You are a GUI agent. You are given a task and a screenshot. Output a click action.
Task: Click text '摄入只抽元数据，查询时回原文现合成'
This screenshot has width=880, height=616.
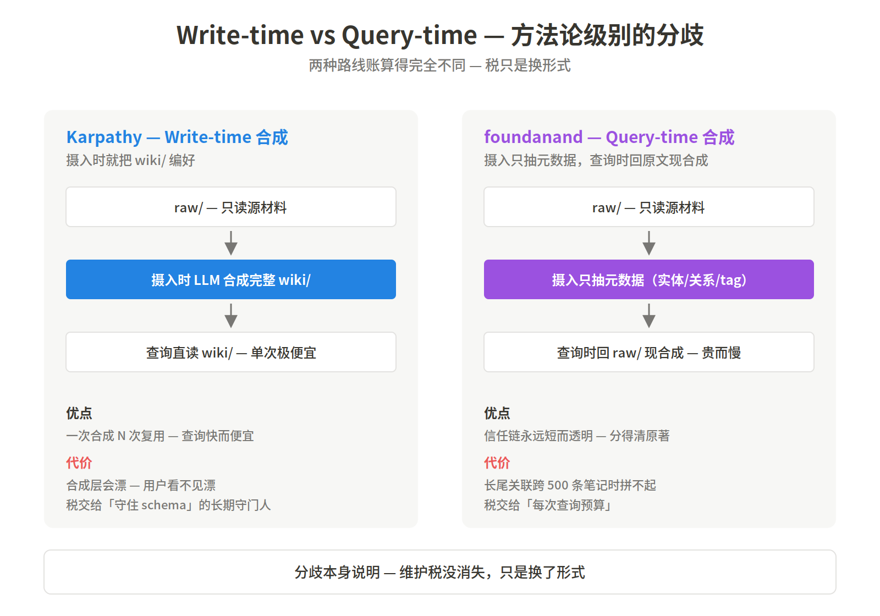pos(596,160)
